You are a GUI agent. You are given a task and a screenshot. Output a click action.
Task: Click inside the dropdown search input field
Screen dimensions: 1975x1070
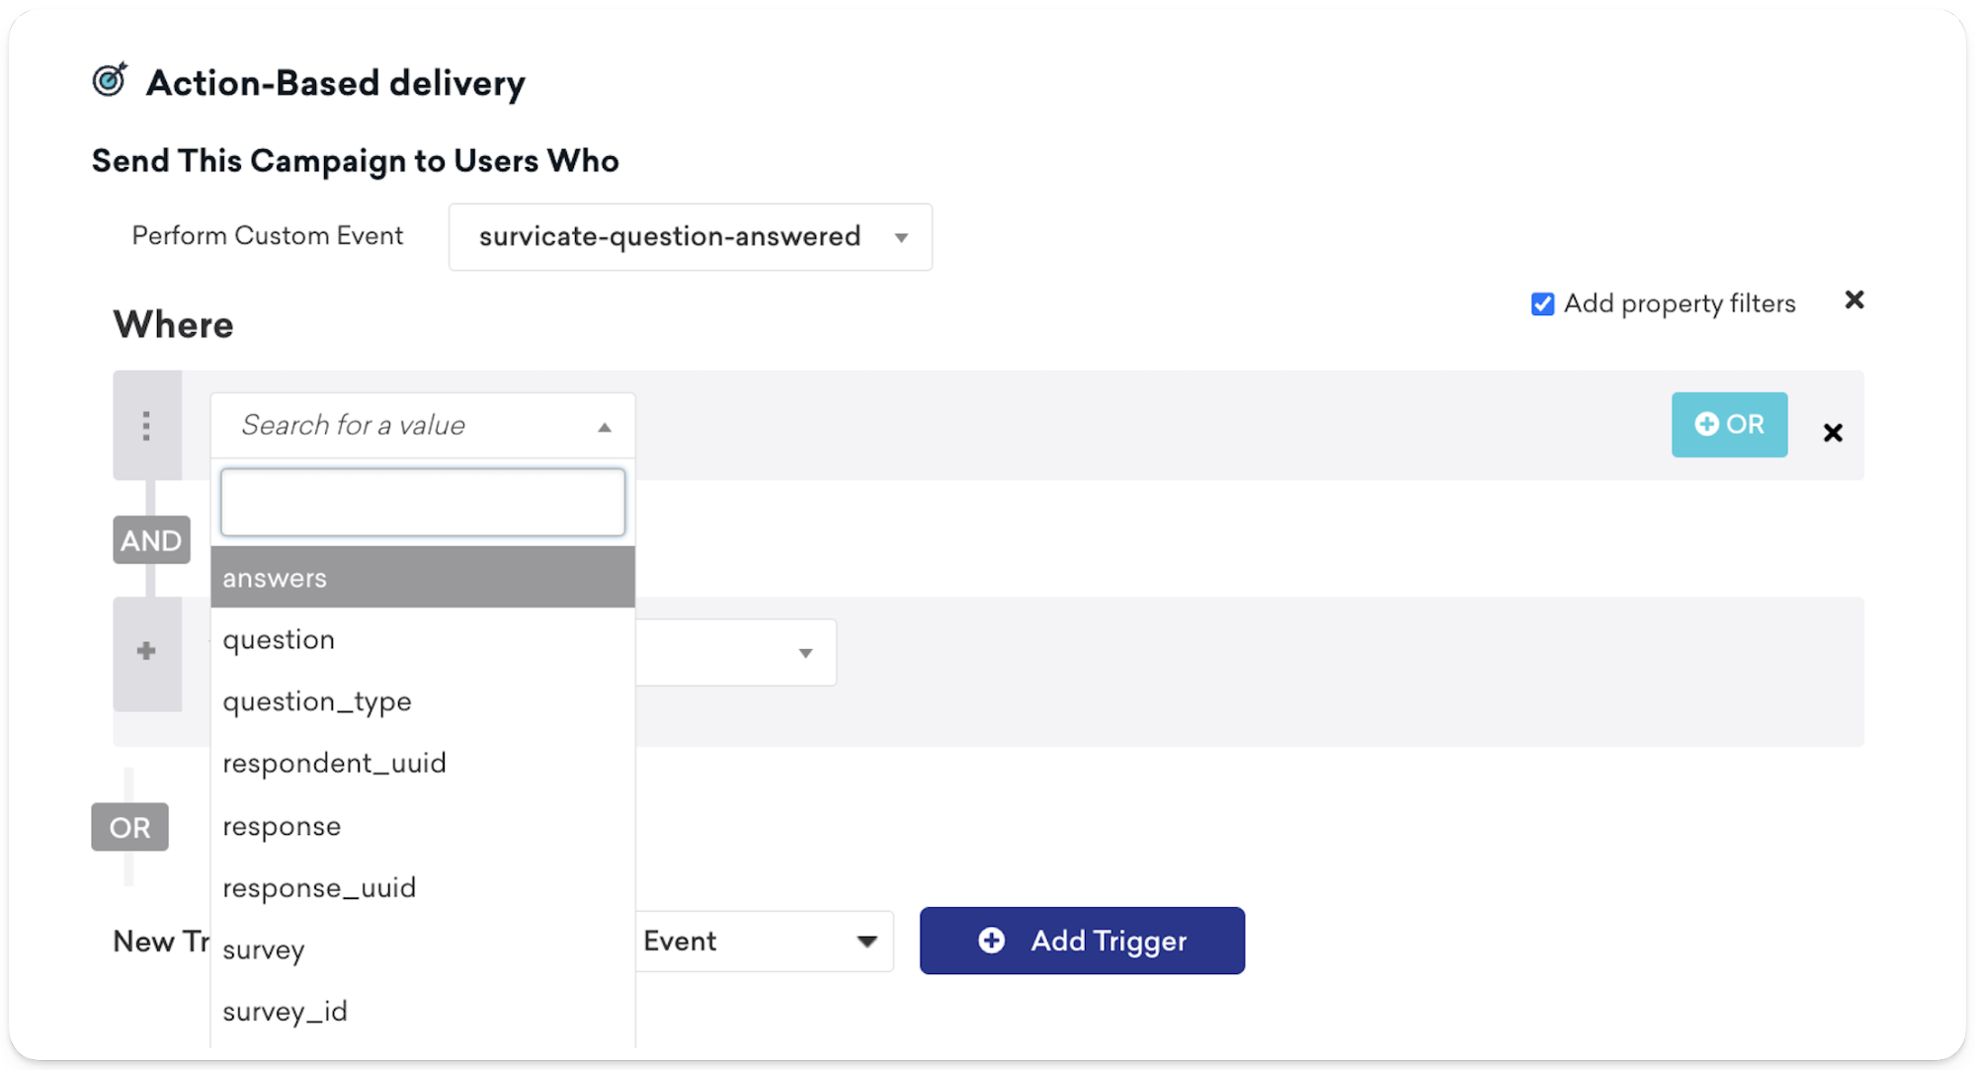point(422,502)
